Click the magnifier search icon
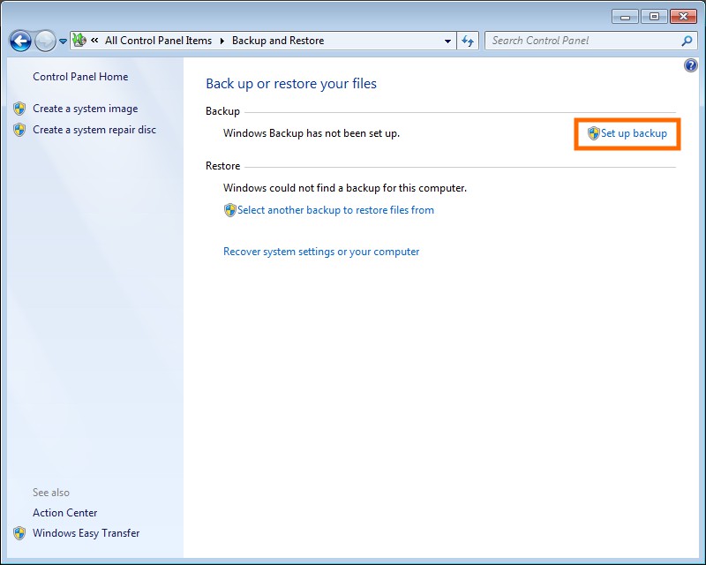 (687, 41)
